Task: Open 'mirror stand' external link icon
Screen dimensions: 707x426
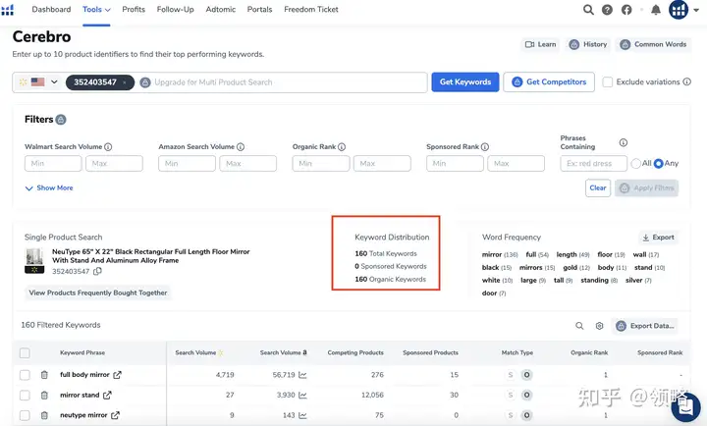Action: pyautogui.click(x=107, y=395)
